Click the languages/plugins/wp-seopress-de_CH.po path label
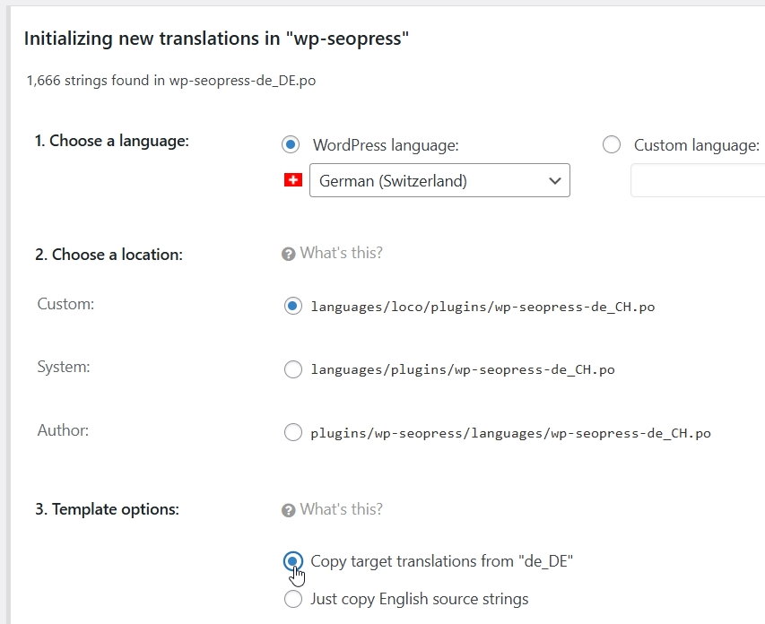Screen dimensions: 765x624 463,369
